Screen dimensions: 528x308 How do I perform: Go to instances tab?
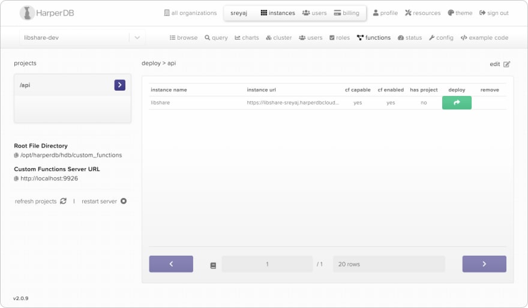(278, 13)
